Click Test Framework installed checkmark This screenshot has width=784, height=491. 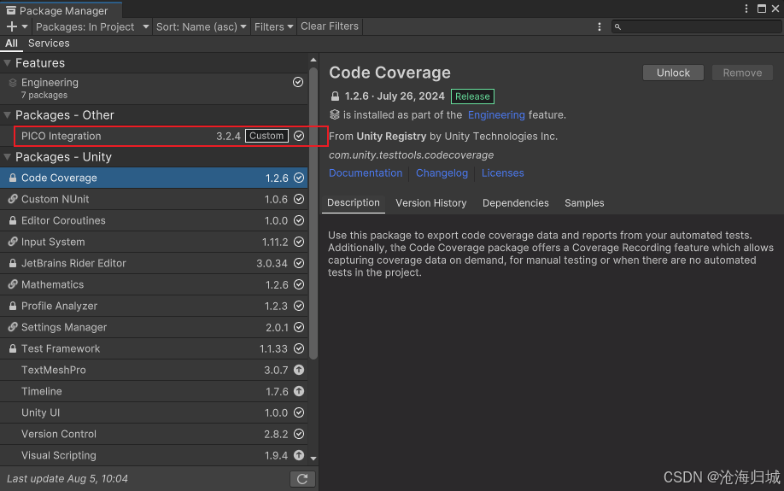[299, 348]
